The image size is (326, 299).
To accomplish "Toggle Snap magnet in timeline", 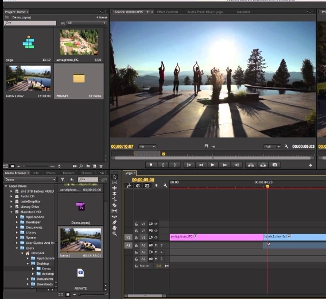I will point(138,186).
